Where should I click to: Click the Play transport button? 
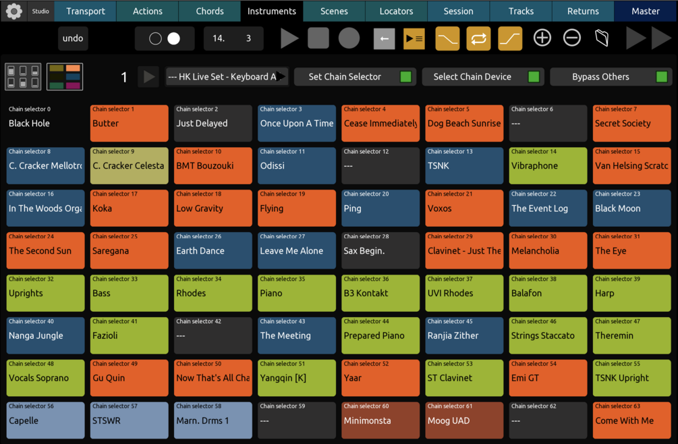click(x=289, y=38)
